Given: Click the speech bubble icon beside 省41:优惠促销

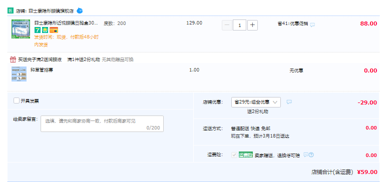Looking at the screenshot, I should tap(312, 24).
